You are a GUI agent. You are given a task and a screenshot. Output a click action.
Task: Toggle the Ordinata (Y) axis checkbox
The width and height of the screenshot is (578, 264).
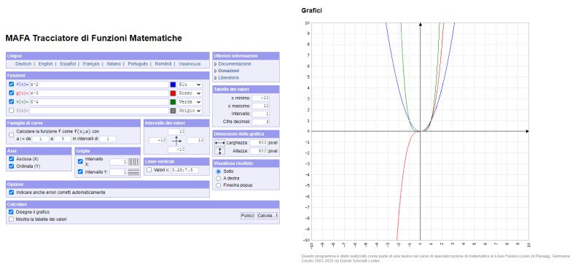[12, 166]
